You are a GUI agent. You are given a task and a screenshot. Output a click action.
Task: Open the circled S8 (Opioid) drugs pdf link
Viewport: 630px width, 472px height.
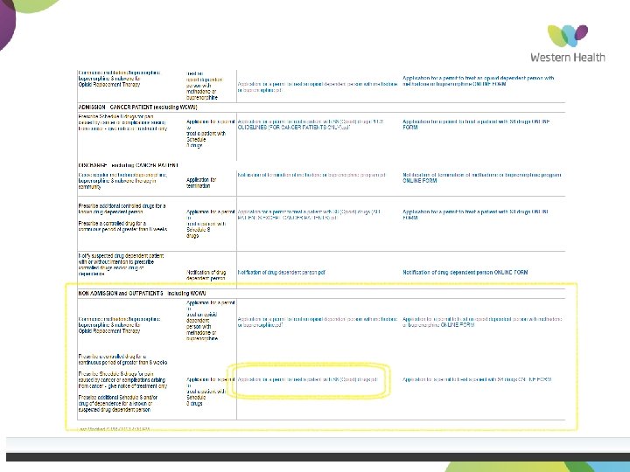pos(307,379)
